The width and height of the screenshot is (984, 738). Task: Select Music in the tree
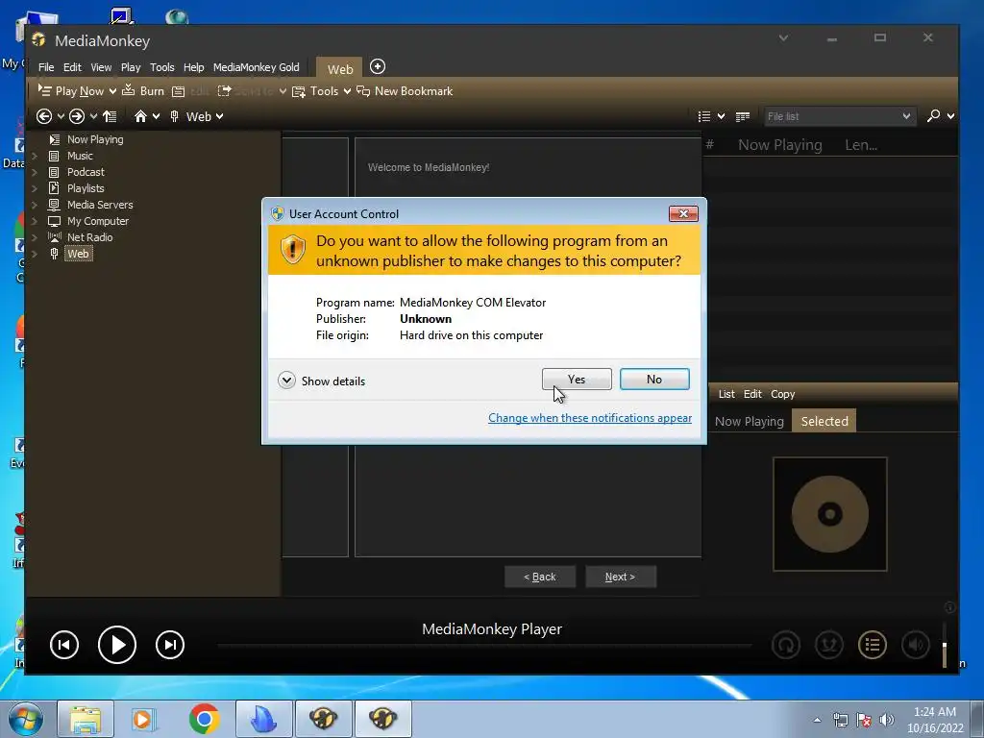click(80, 156)
